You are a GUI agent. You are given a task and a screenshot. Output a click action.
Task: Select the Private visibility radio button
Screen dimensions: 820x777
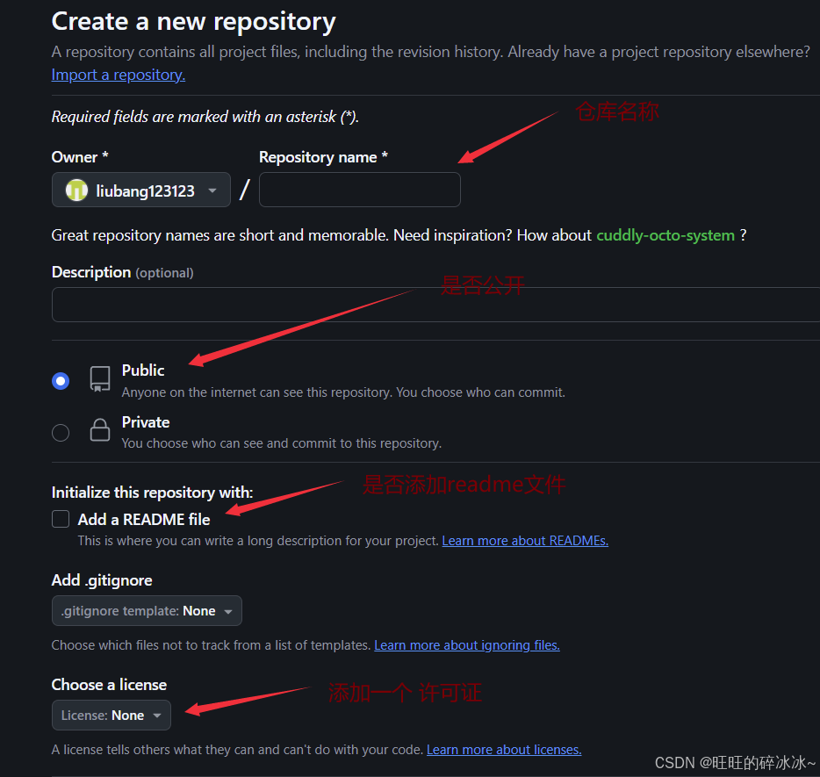61,433
